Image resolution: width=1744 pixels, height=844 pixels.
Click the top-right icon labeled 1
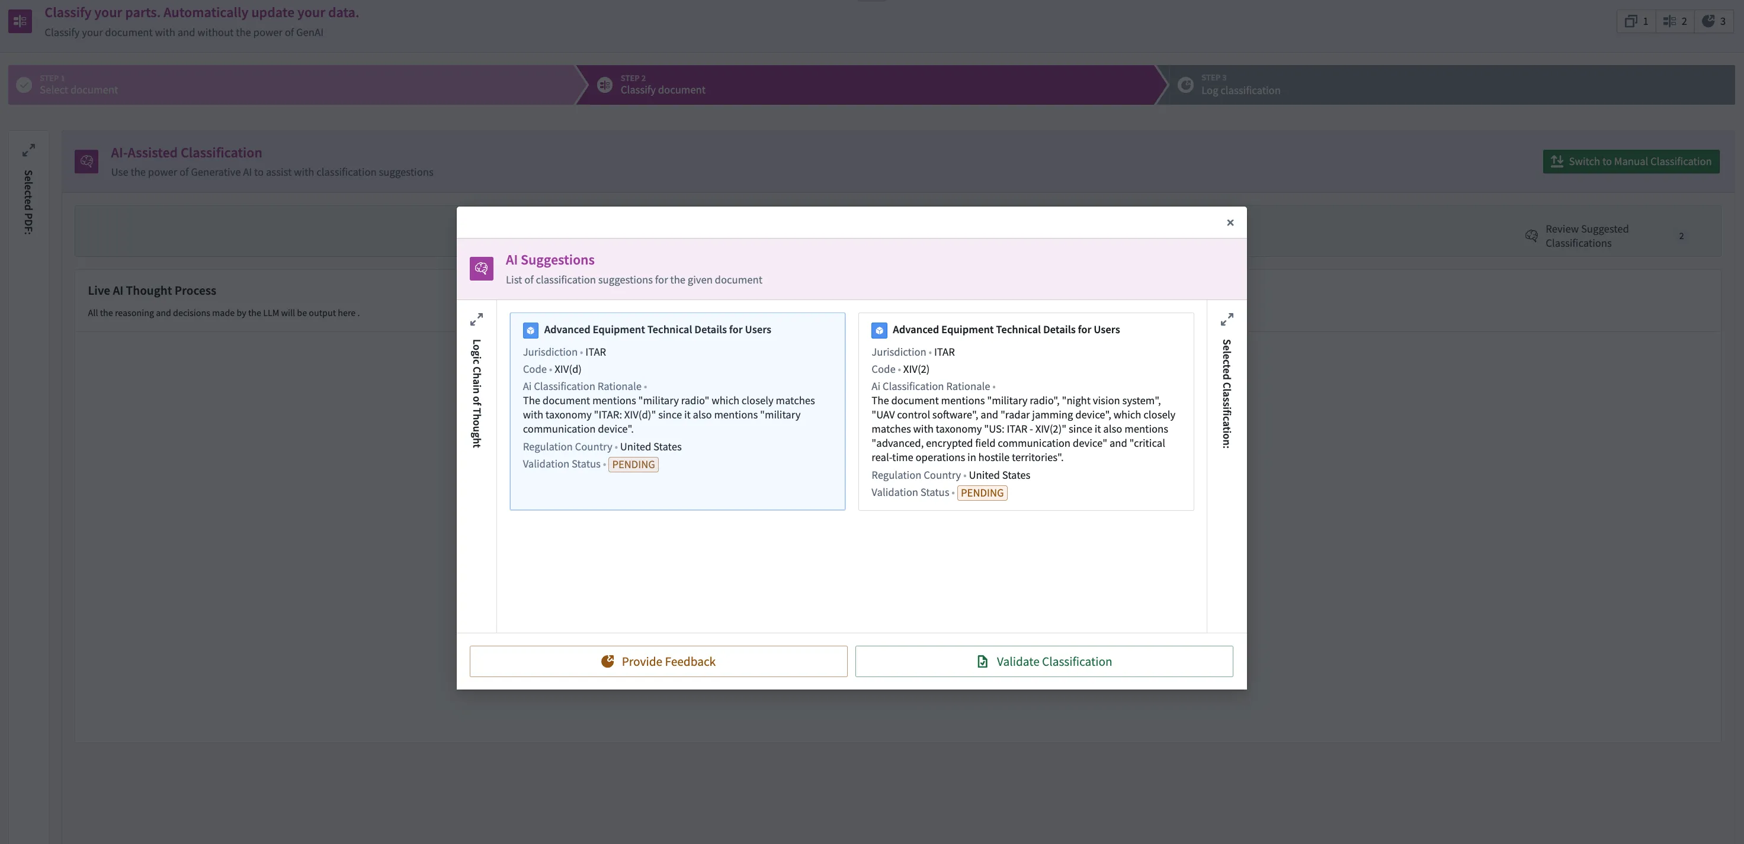1636,21
